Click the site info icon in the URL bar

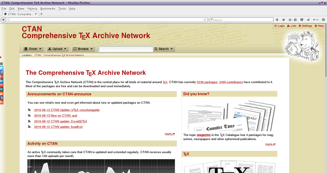click(8, 20)
